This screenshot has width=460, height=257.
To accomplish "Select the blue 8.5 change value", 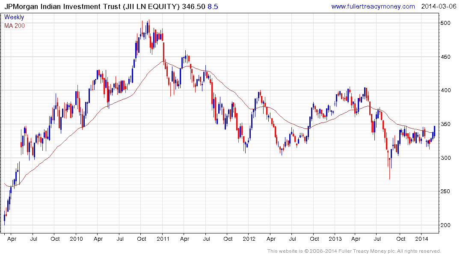I will pyautogui.click(x=213, y=6).
